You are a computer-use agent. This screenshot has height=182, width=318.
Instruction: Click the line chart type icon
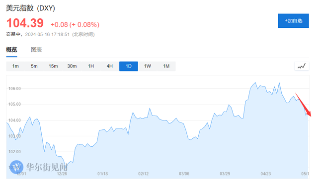point(302,66)
